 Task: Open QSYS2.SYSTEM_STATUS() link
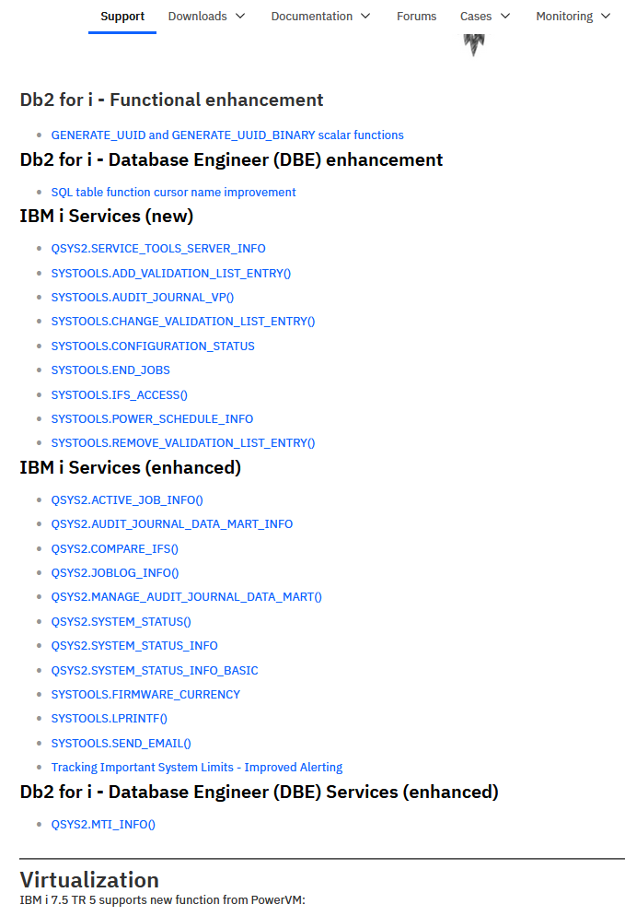coord(122,621)
